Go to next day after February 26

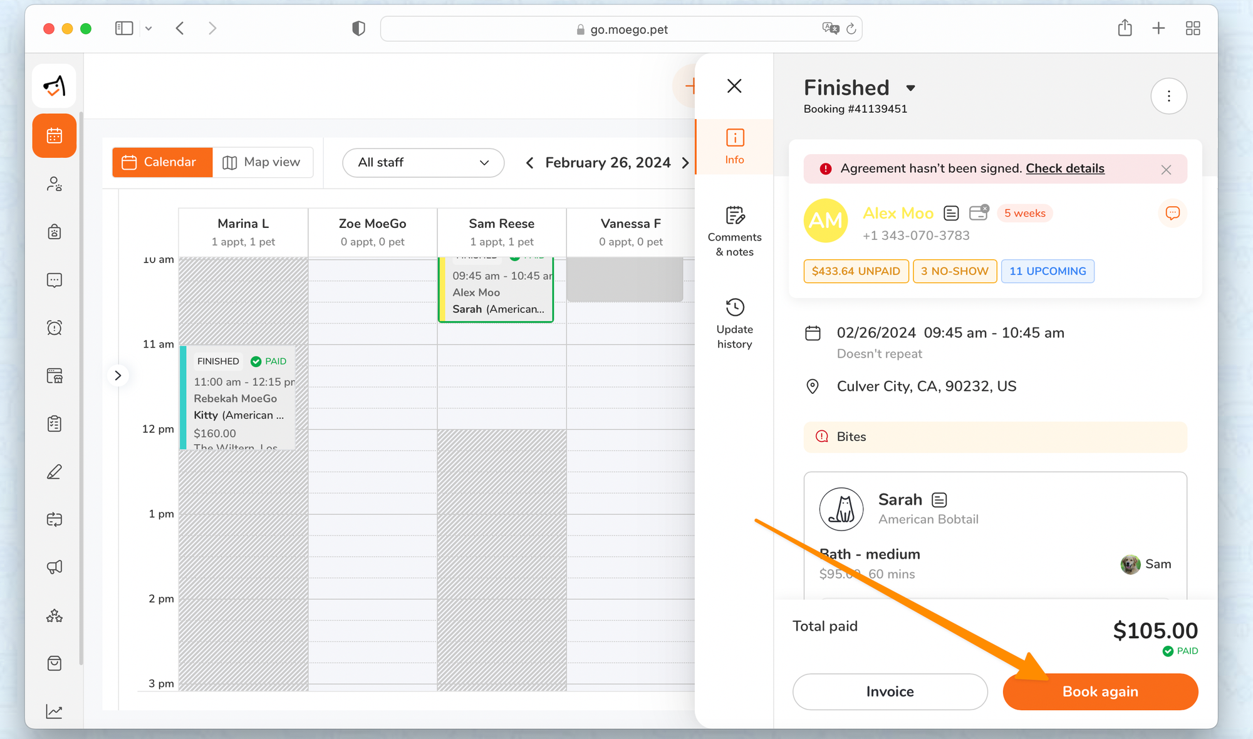pyautogui.click(x=685, y=163)
